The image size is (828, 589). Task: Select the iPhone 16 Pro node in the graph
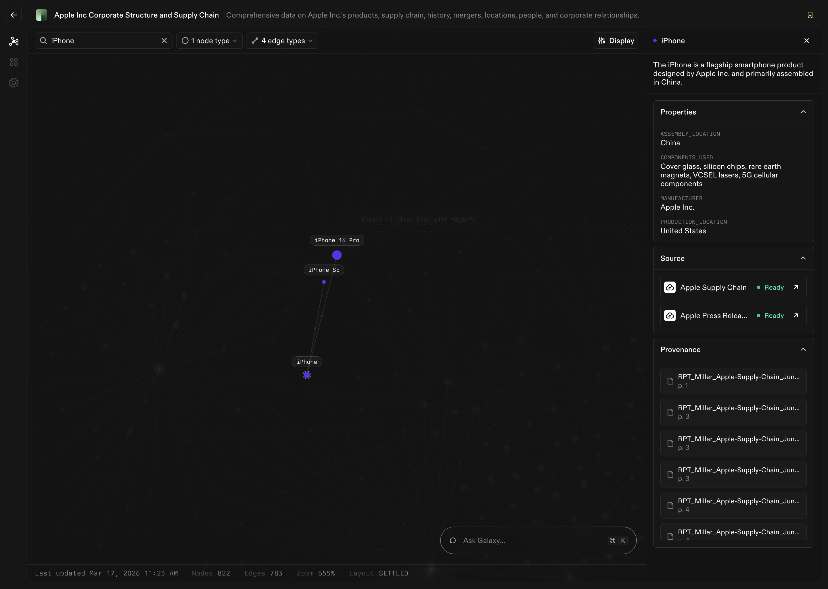point(337,255)
